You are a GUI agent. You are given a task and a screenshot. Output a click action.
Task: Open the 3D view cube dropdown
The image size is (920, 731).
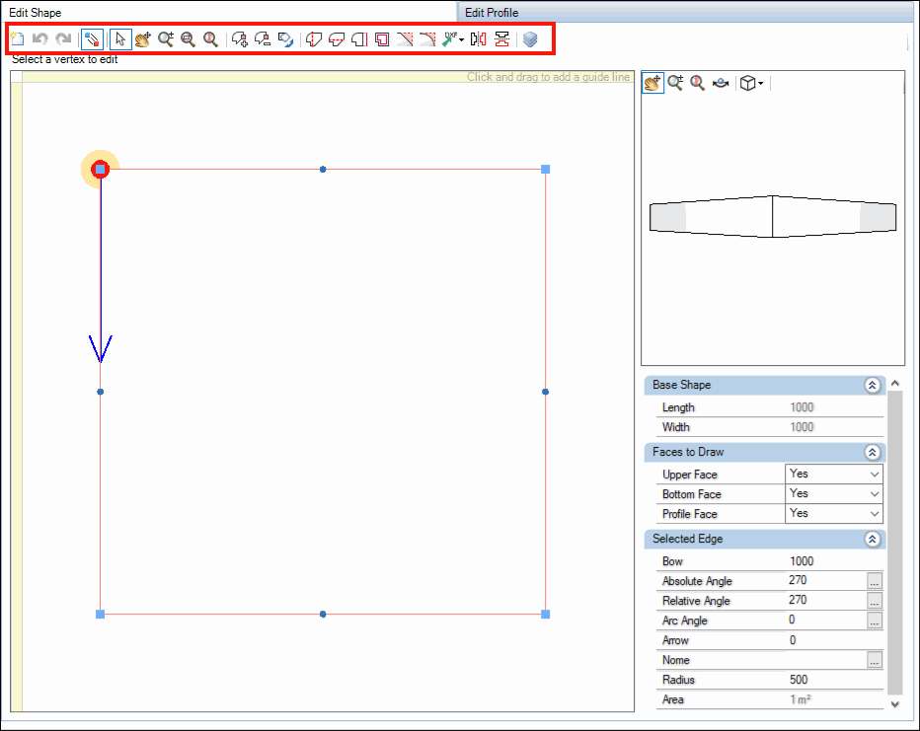(x=751, y=83)
